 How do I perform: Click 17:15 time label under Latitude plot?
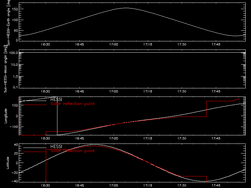click(147, 185)
